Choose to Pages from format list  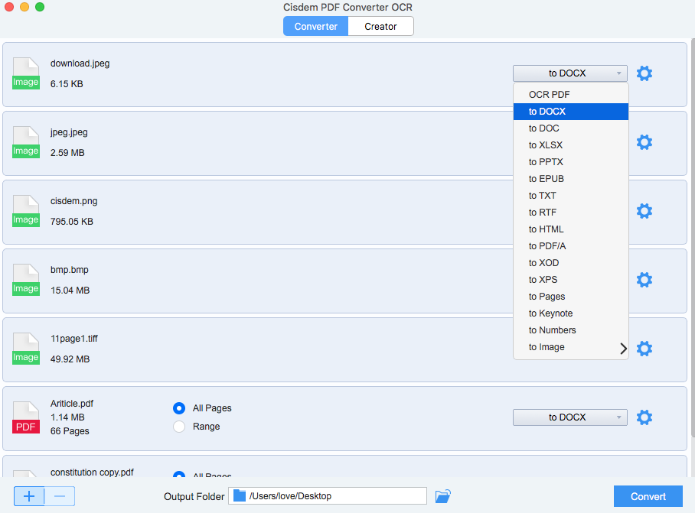(x=571, y=297)
